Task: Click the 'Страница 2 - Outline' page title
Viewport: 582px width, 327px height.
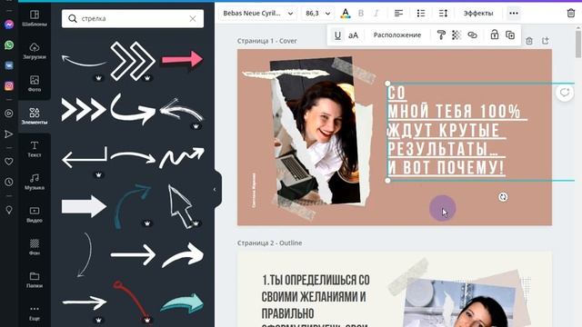Action: [x=269, y=243]
